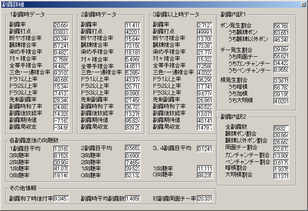308x211 pixels.
Task: Click the ポン発生割合 value field
Action: pyautogui.click(x=281, y=26)
